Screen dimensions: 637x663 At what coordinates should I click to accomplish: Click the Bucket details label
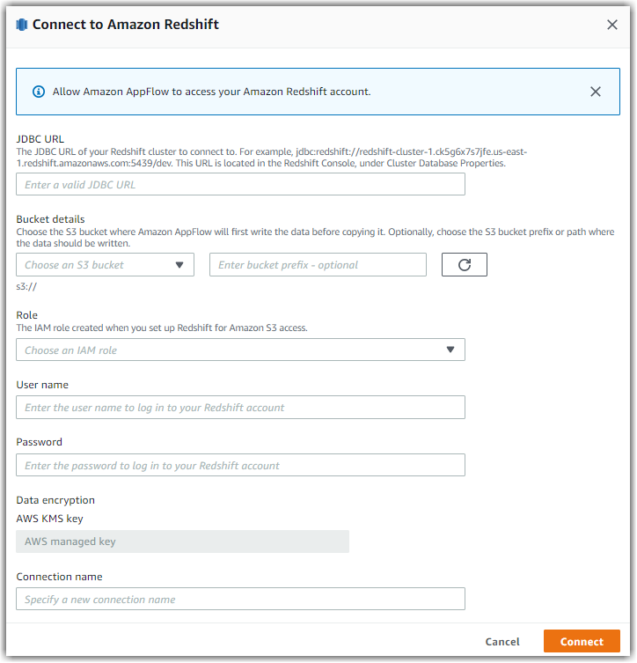click(x=50, y=219)
